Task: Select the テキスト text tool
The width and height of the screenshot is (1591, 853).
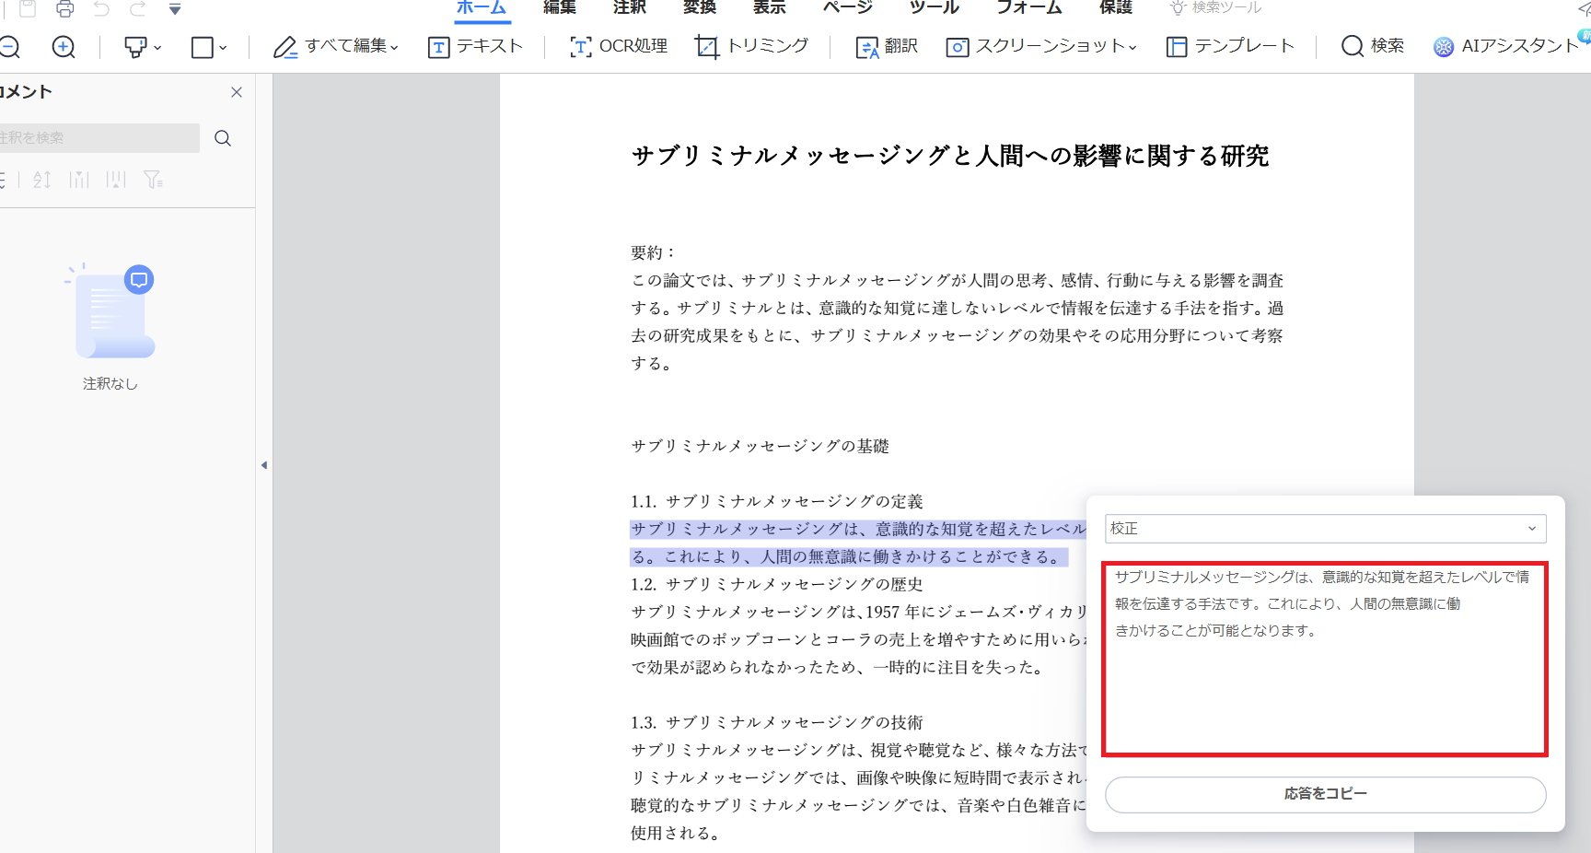Action: click(x=475, y=46)
